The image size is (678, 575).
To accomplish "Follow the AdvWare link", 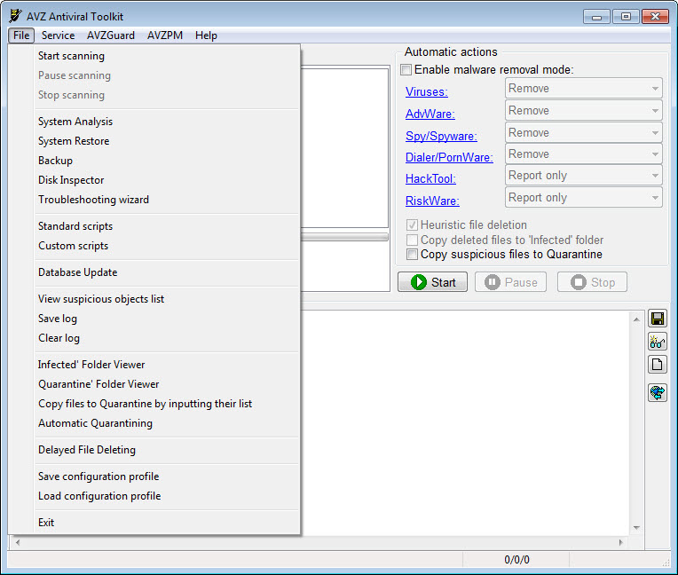I will (430, 114).
